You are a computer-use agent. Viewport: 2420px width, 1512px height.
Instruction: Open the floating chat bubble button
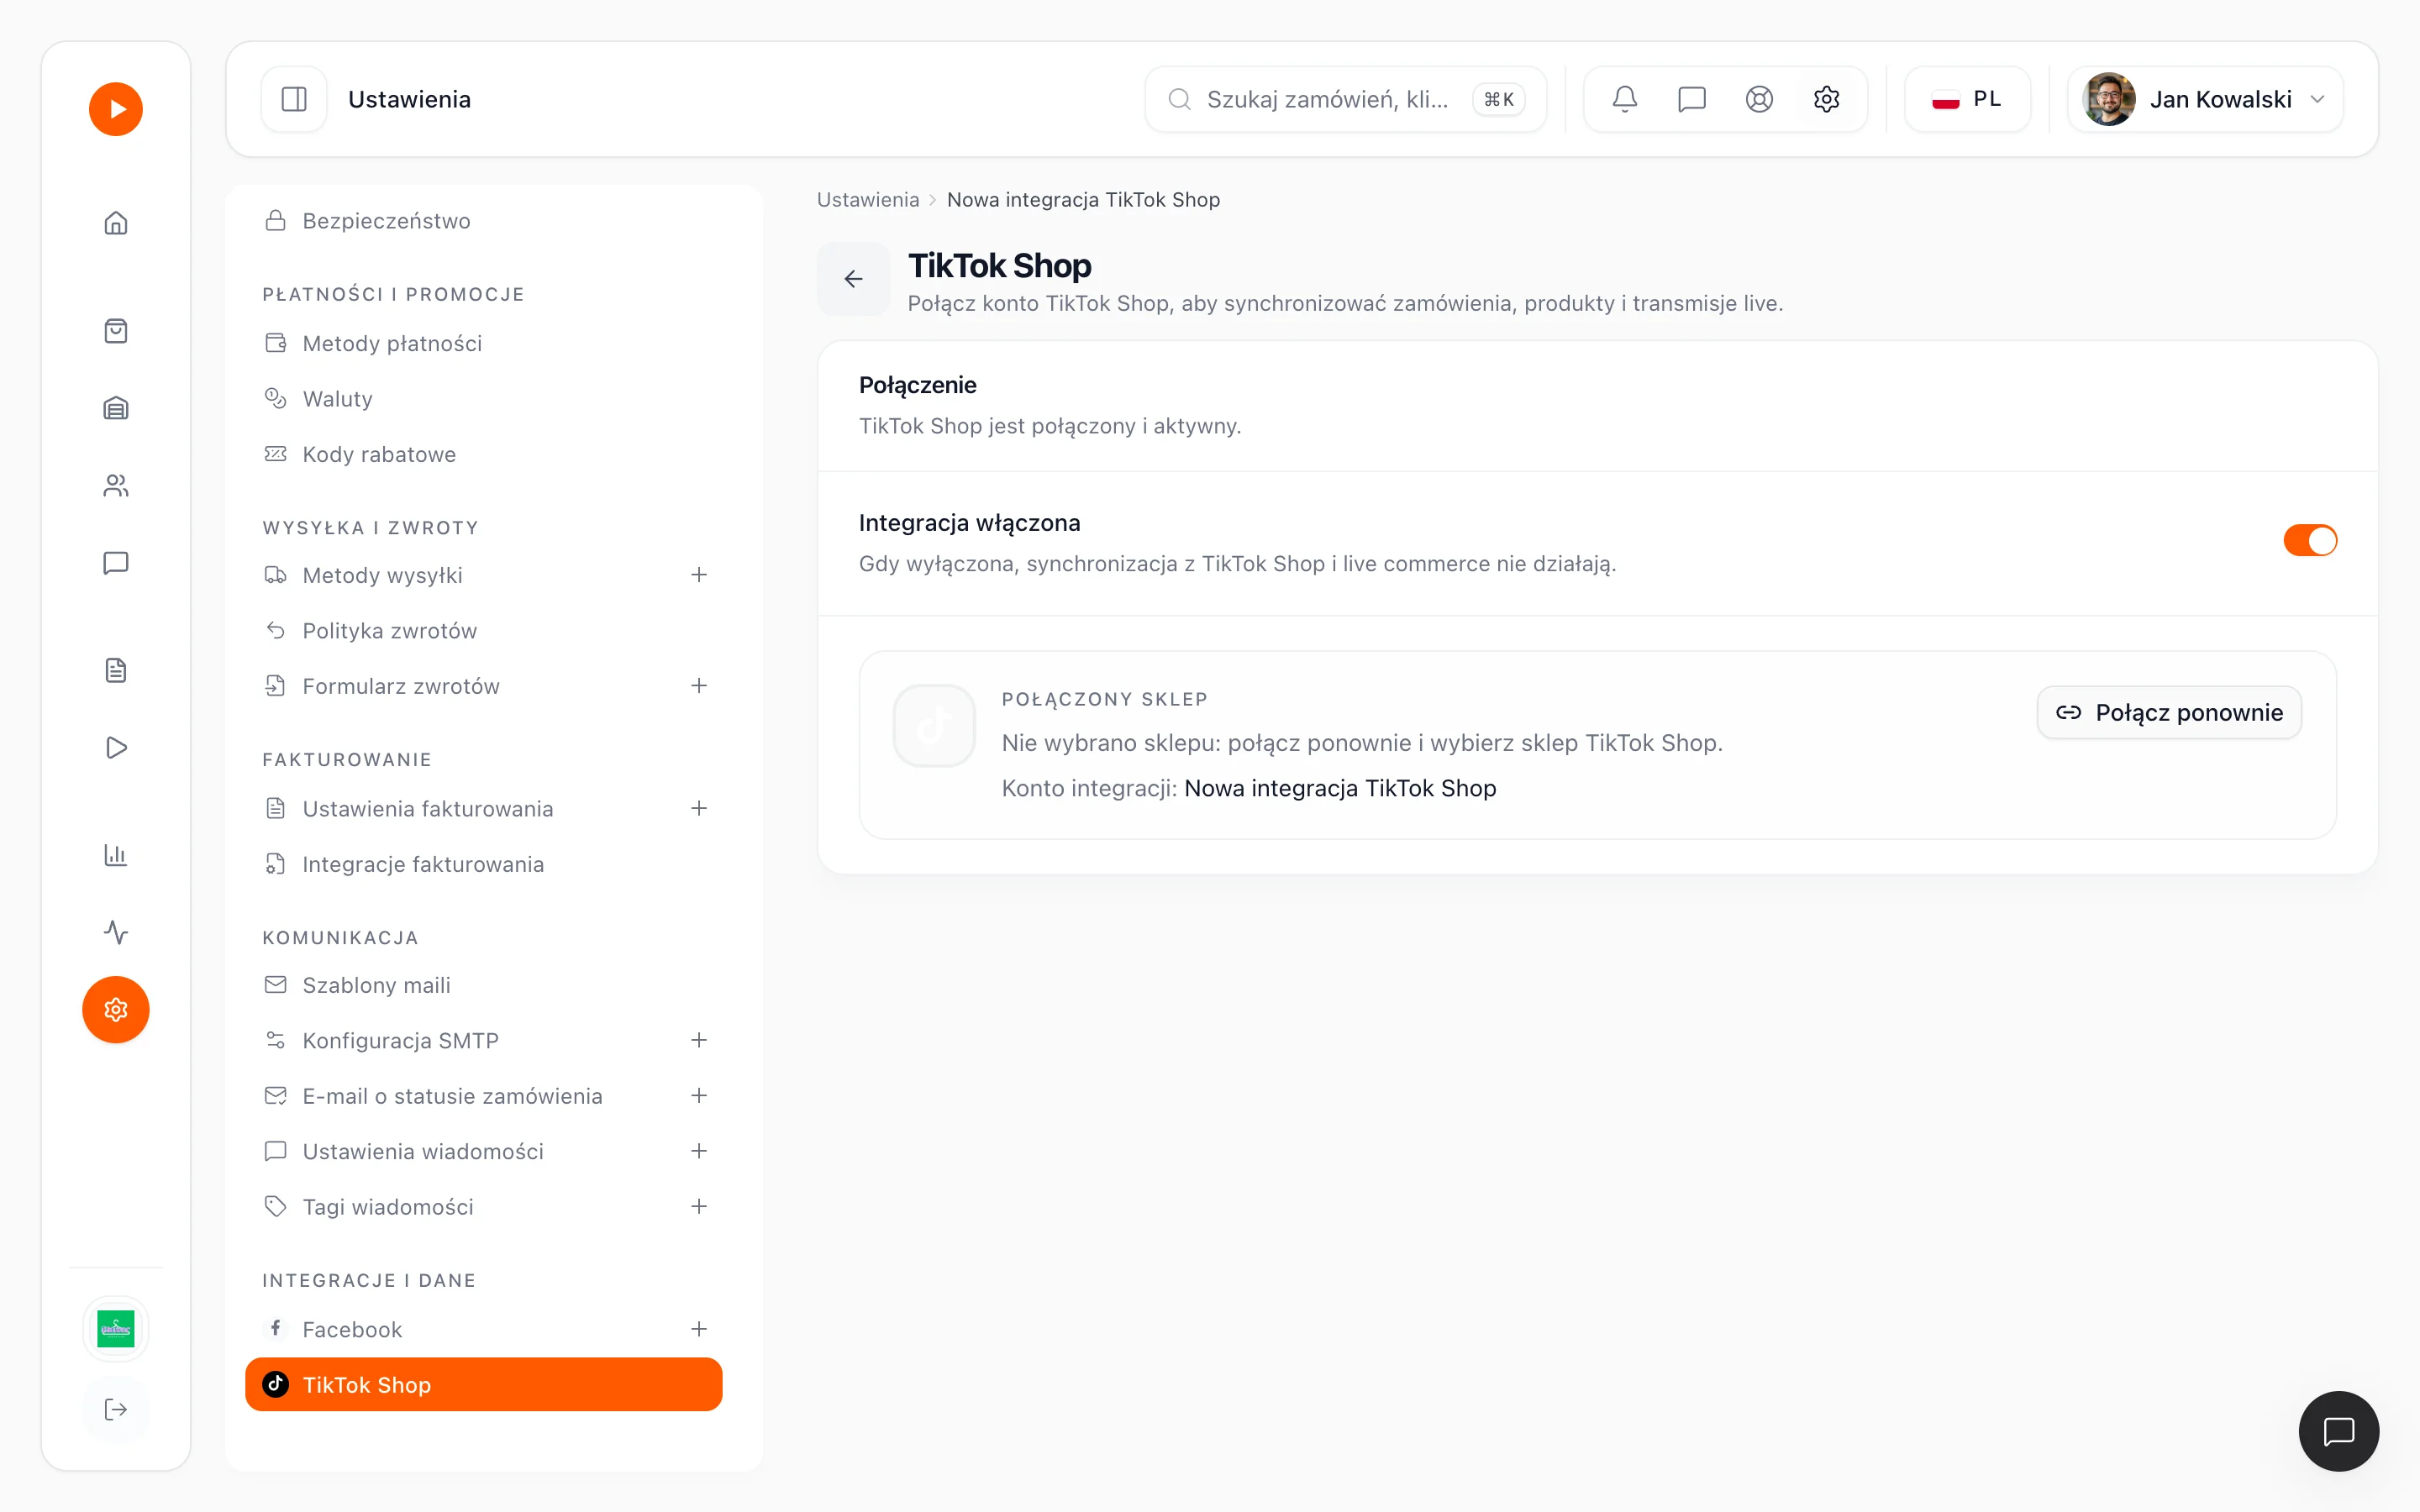pyautogui.click(x=2338, y=1431)
